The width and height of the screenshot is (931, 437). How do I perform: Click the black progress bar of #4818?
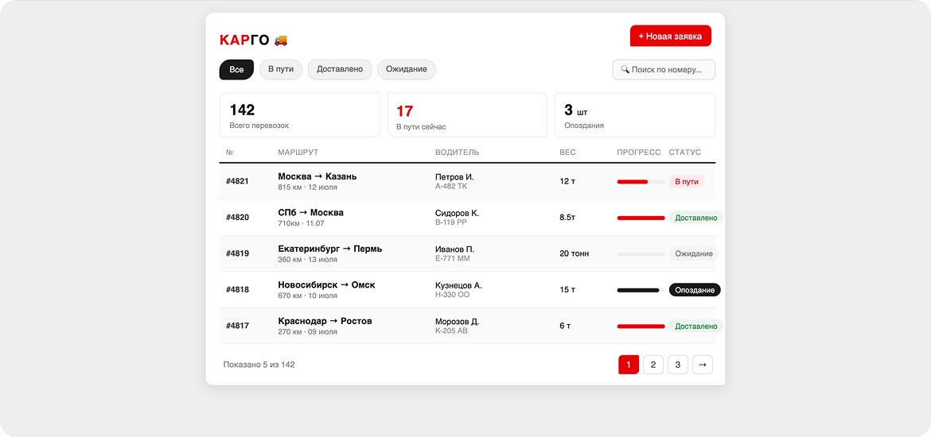coord(641,290)
